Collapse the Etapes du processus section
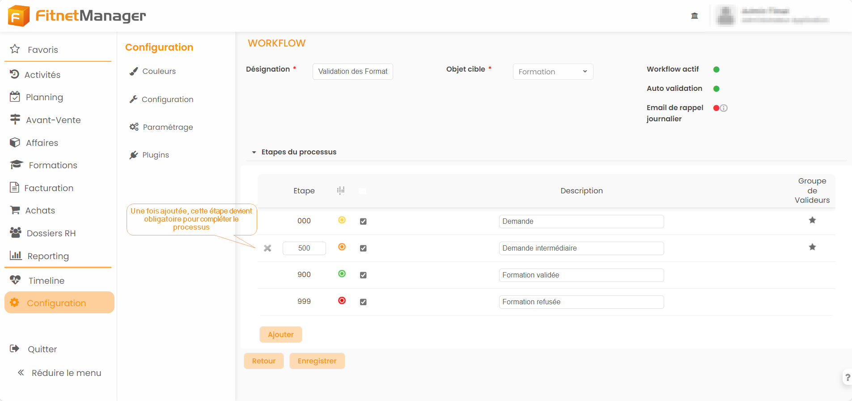 click(x=254, y=152)
